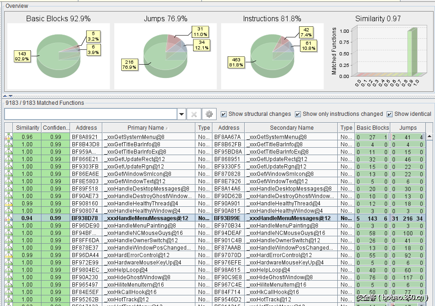Screen dimensions: 435x306
Task: Click flowgraph icon of _xxxGetTitleBarInfo@8 row
Action: (x=8, y=144)
